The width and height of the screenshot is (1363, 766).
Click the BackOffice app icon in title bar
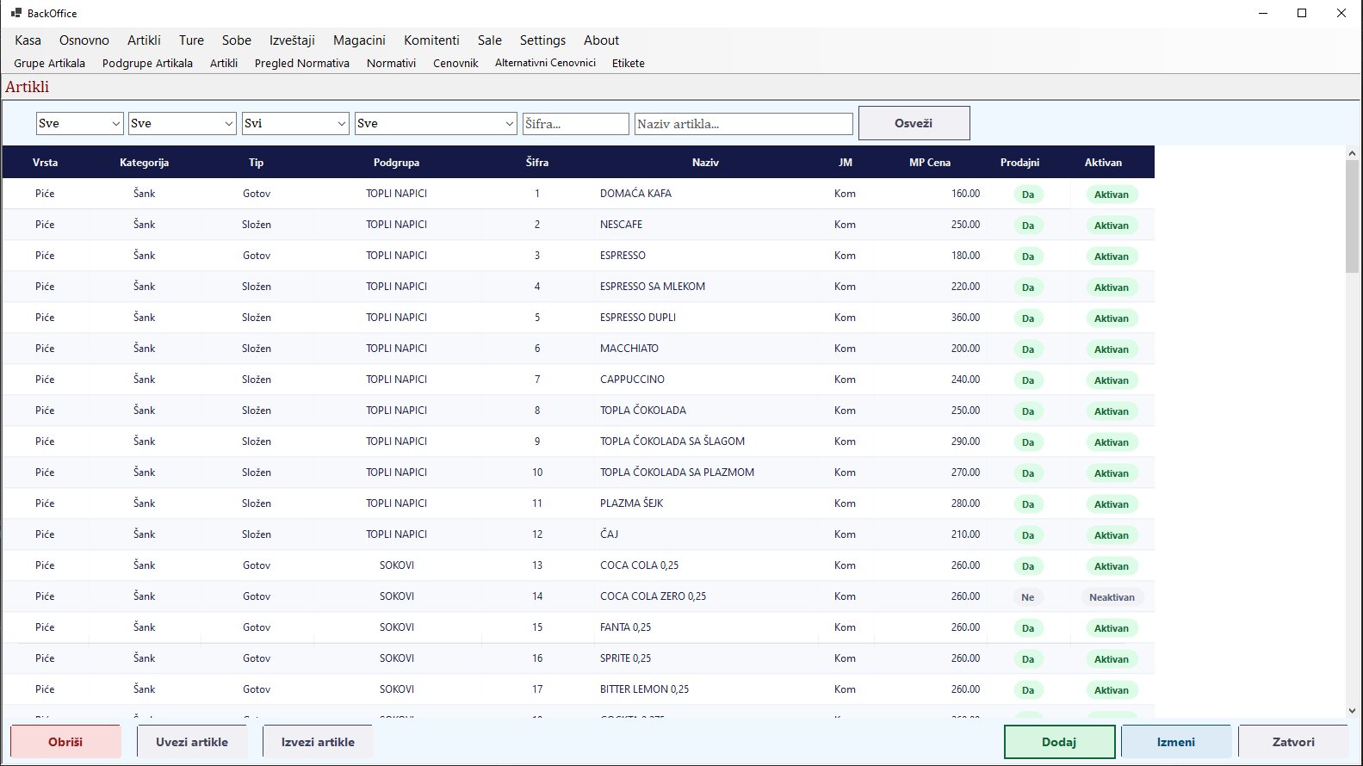16,13
